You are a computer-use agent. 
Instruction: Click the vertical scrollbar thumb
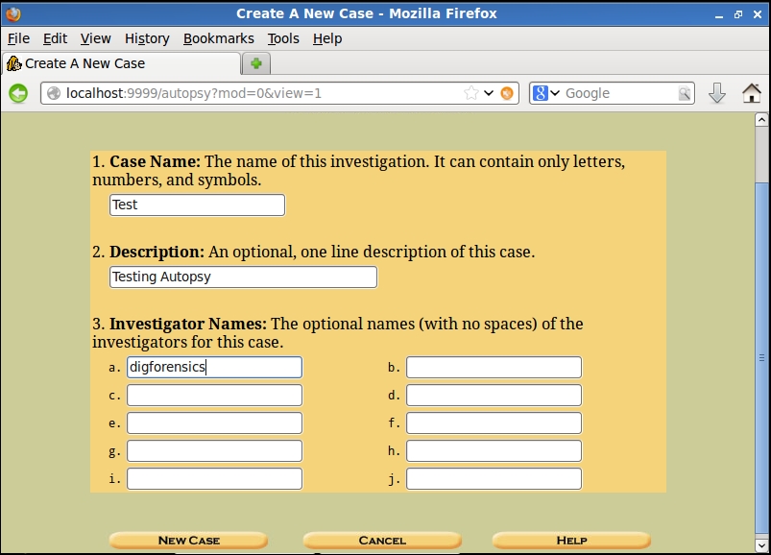tap(761, 357)
